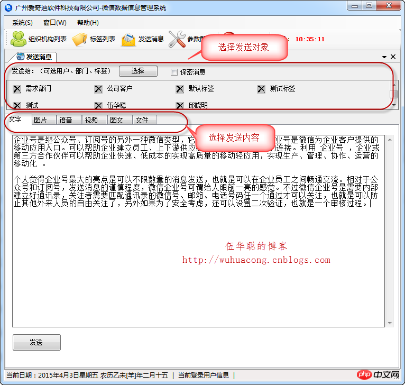405x385 pixels.
Task: Open the 系统(S) menu
Action: tap(23, 23)
